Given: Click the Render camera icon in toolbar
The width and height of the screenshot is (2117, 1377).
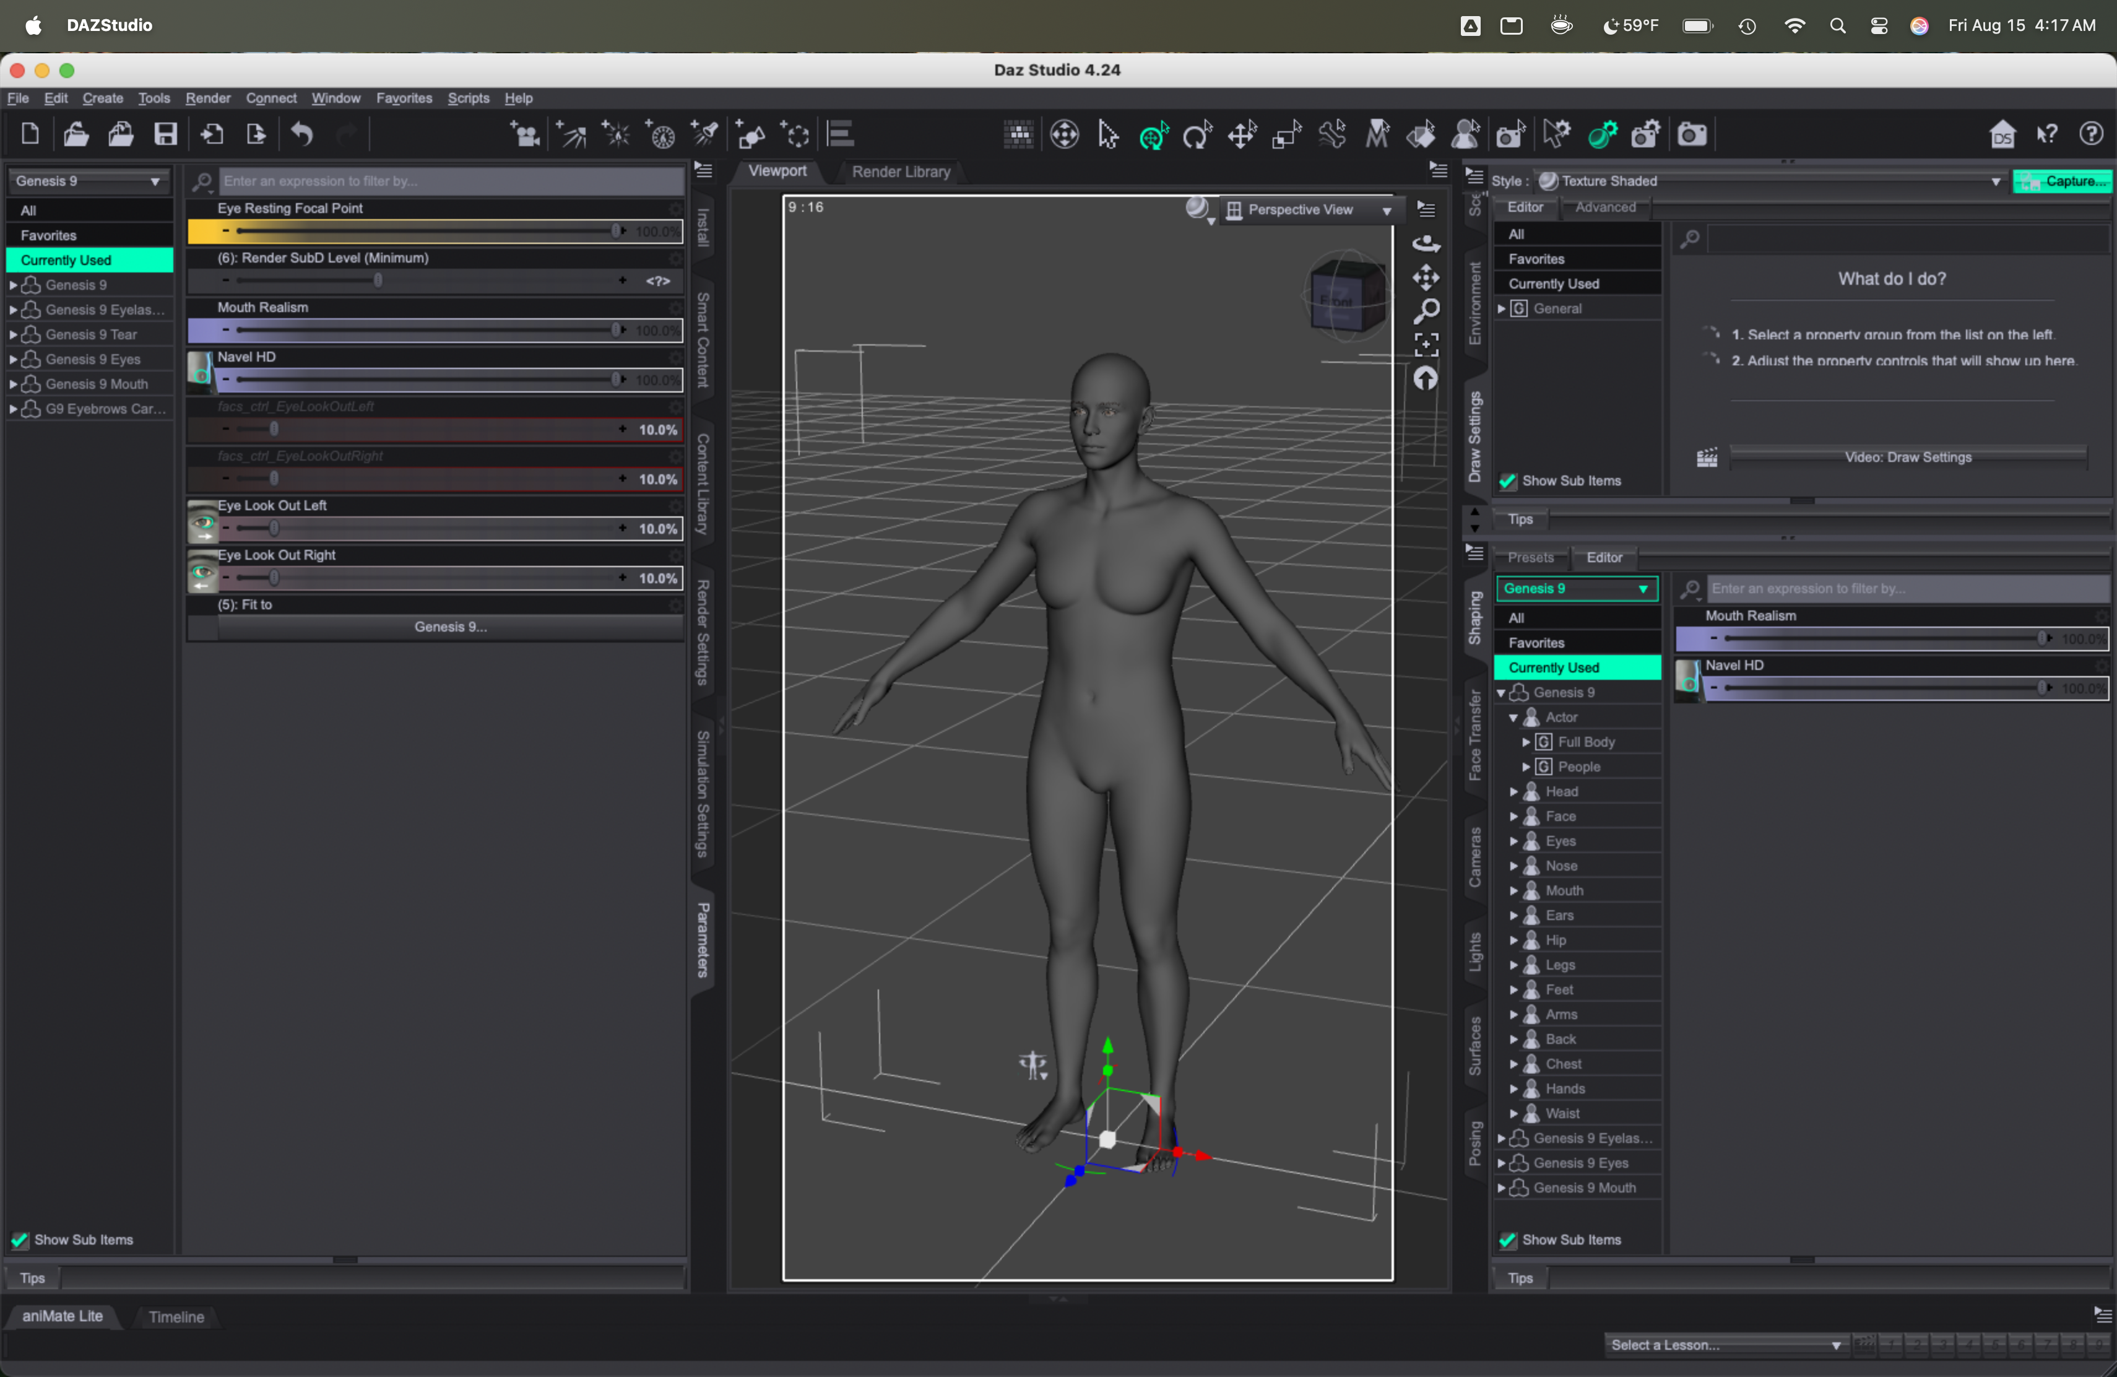Looking at the screenshot, I should point(1692,134).
